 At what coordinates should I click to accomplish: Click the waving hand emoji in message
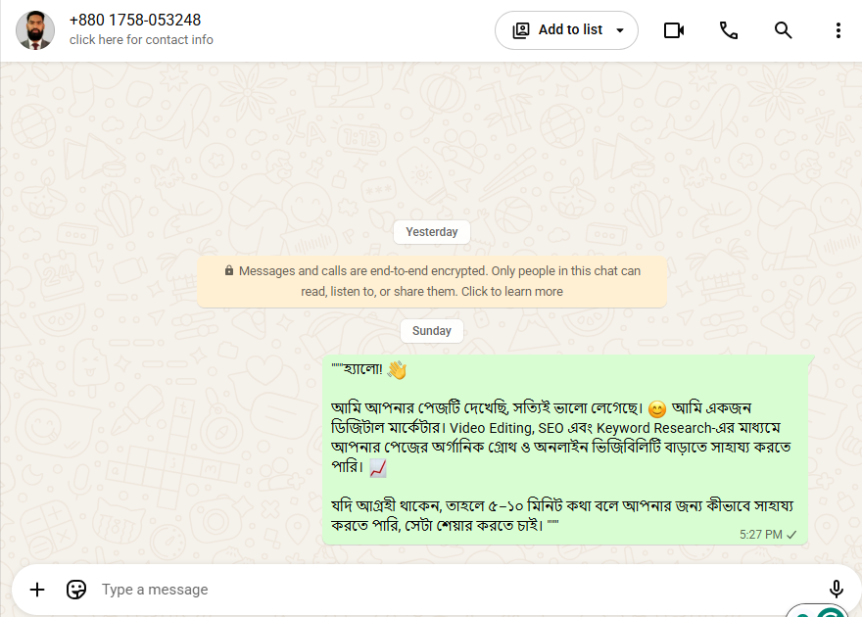[397, 370]
